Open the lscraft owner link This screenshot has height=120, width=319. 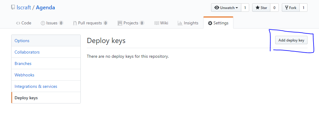coord(24,8)
